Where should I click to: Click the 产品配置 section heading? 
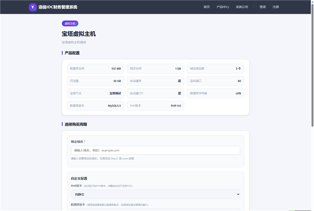pyautogui.click(x=72, y=53)
